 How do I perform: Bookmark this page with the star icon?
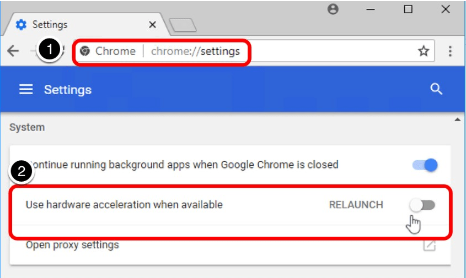click(423, 51)
